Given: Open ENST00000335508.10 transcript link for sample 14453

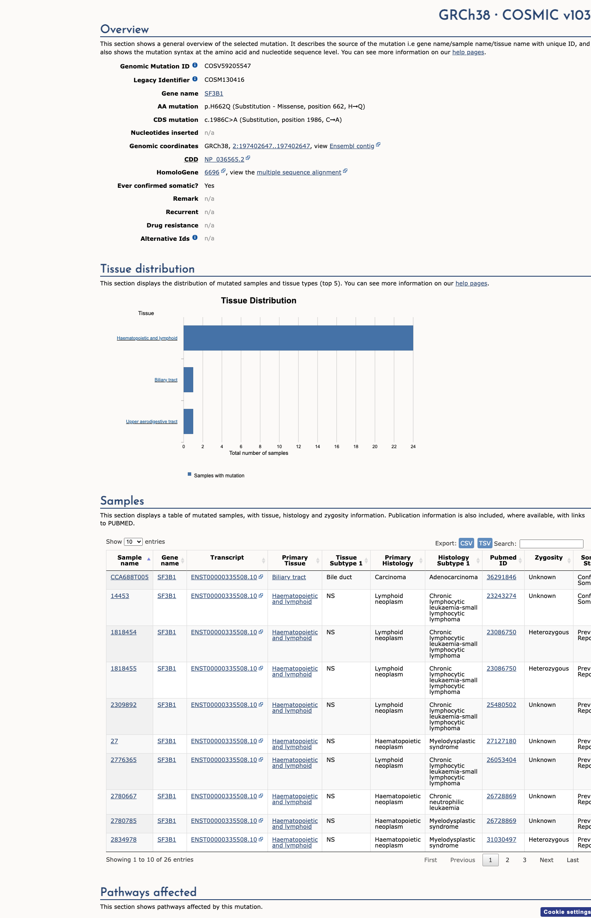Looking at the screenshot, I should (224, 596).
